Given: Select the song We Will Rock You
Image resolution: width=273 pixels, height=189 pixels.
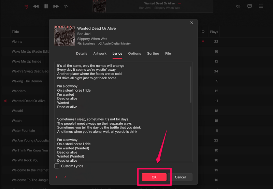Looking at the screenshot, I should (x=25, y=160).
